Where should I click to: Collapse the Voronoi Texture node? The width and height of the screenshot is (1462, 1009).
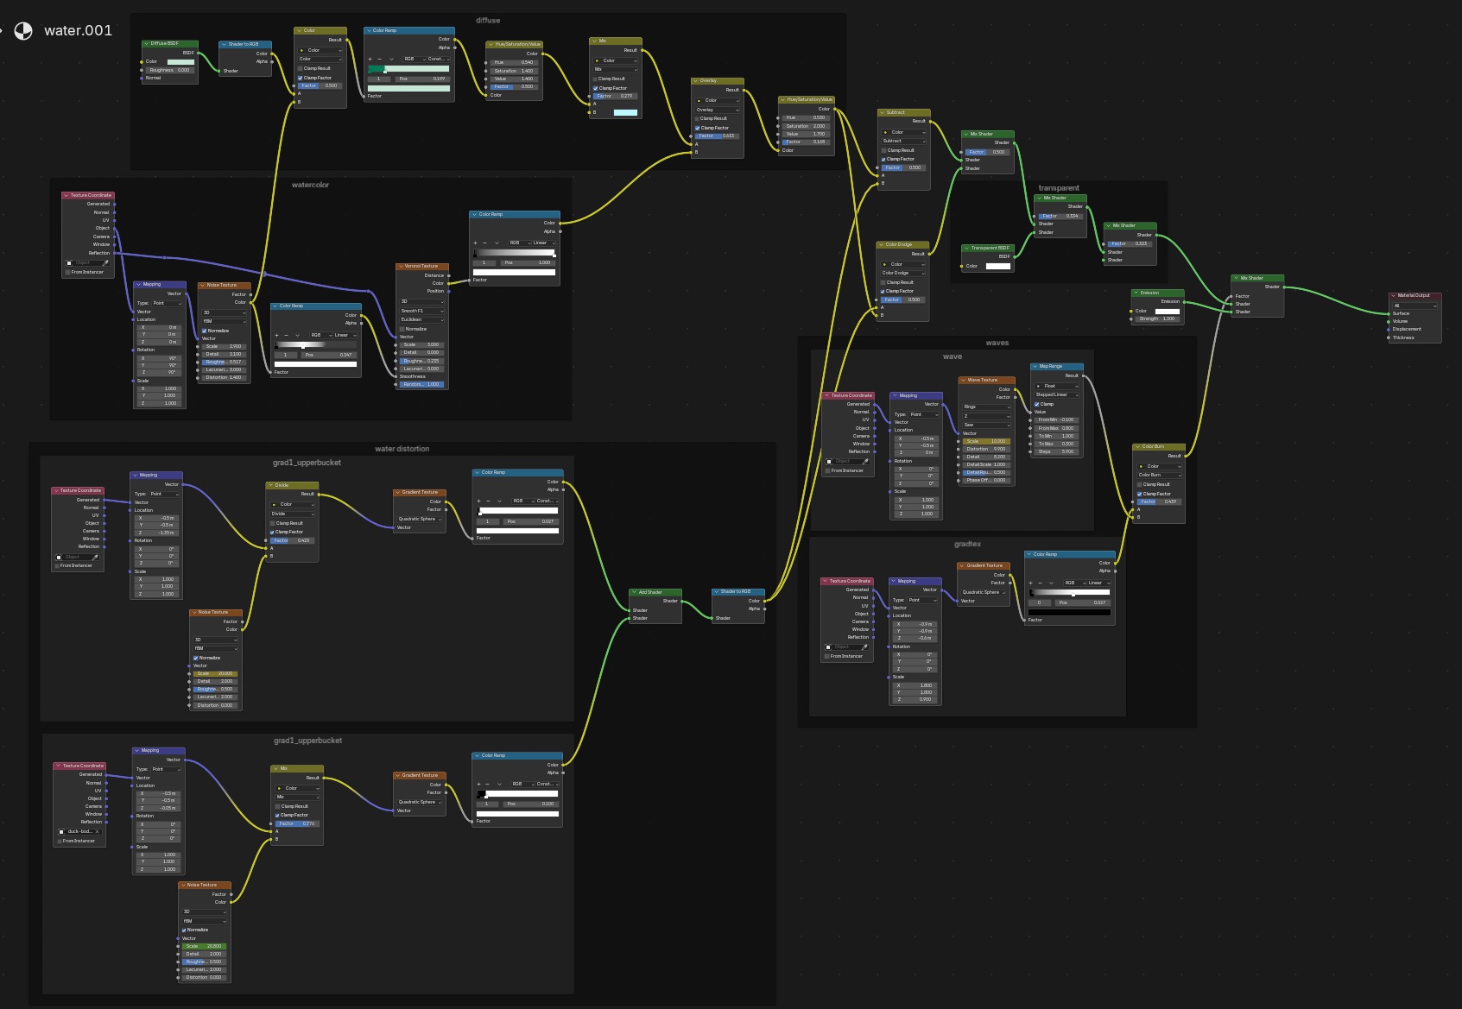click(x=401, y=266)
